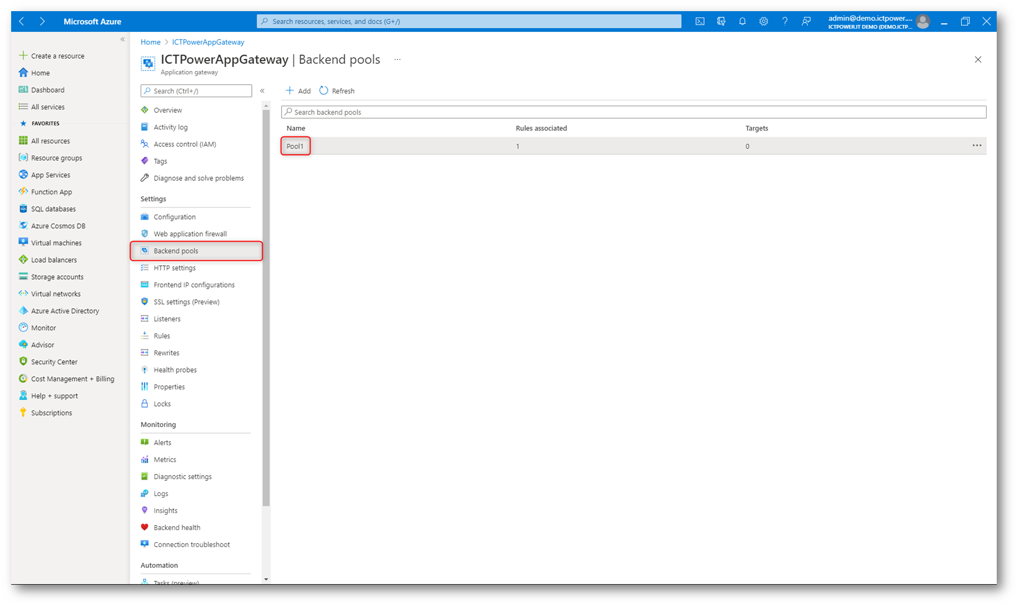Open Directory + subscription filter icon

pos(721,21)
